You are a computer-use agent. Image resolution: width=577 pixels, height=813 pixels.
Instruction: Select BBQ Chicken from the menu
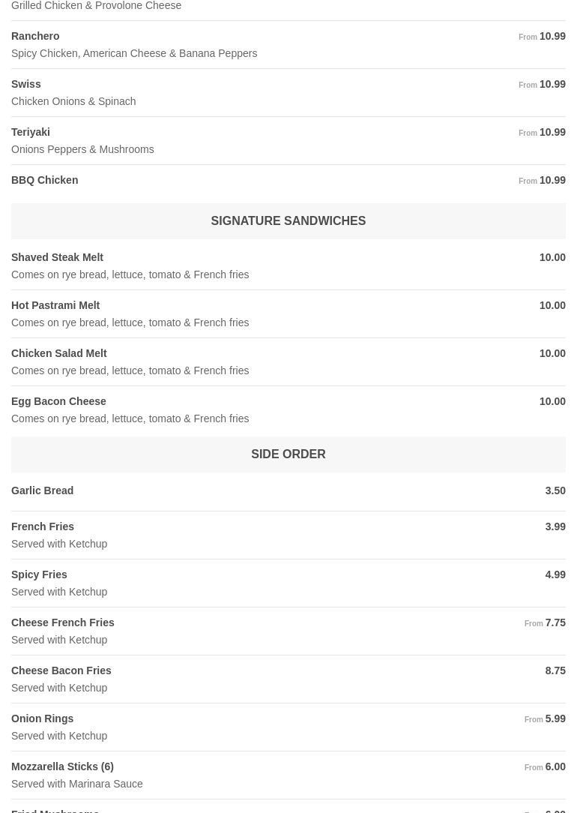[44, 180]
